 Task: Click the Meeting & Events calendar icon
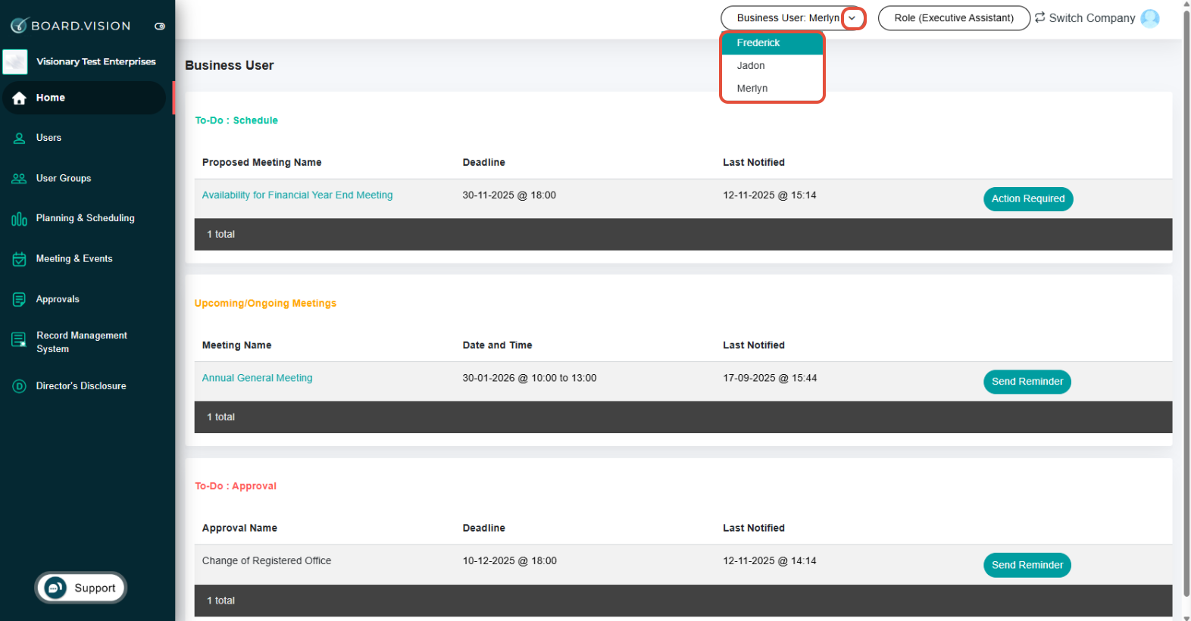click(19, 259)
